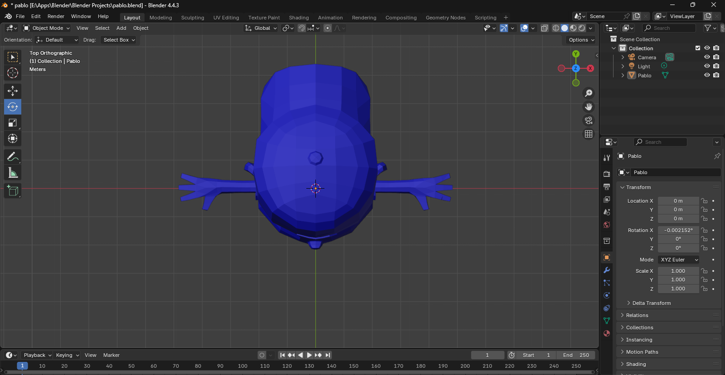The image size is (725, 375).
Task: Open the Object Data mesh tab
Action: point(607,321)
